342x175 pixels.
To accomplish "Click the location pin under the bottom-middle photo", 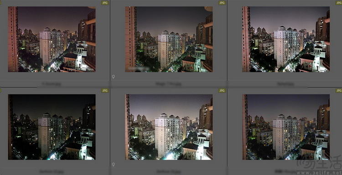I will [x=113, y=165].
